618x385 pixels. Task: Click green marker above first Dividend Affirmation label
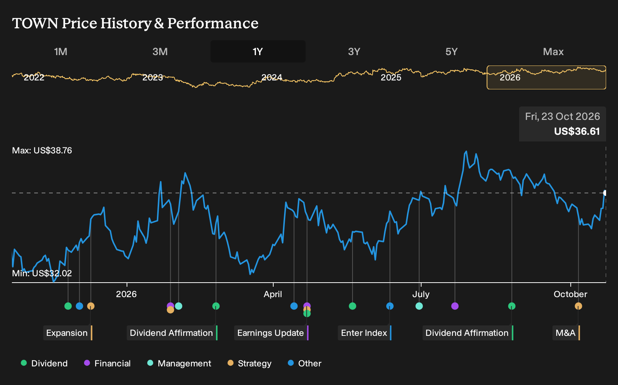click(x=216, y=306)
